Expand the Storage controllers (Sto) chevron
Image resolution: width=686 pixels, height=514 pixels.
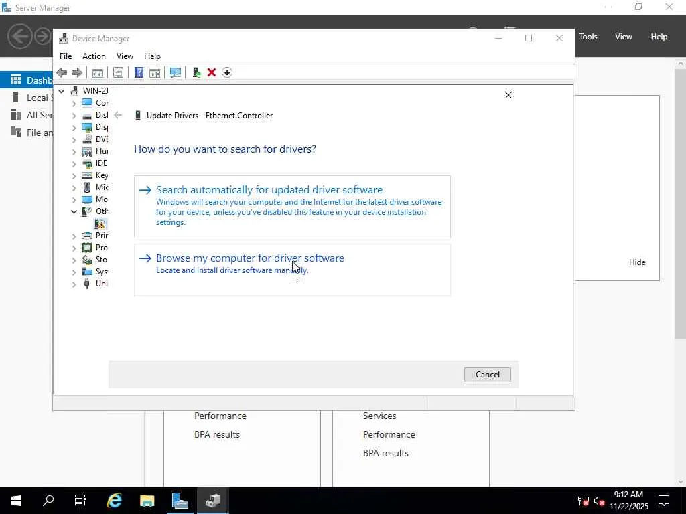click(74, 260)
